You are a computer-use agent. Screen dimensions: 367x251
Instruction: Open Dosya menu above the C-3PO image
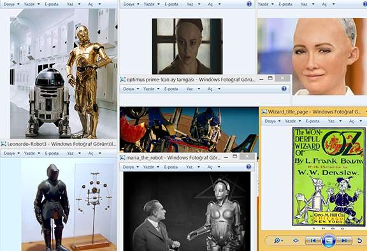click(11, 4)
